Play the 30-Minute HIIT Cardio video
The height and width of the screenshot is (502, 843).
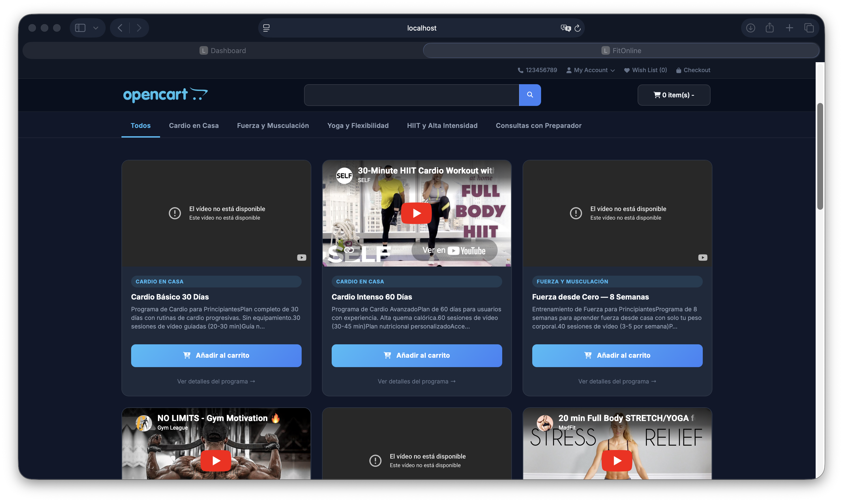pos(416,213)
